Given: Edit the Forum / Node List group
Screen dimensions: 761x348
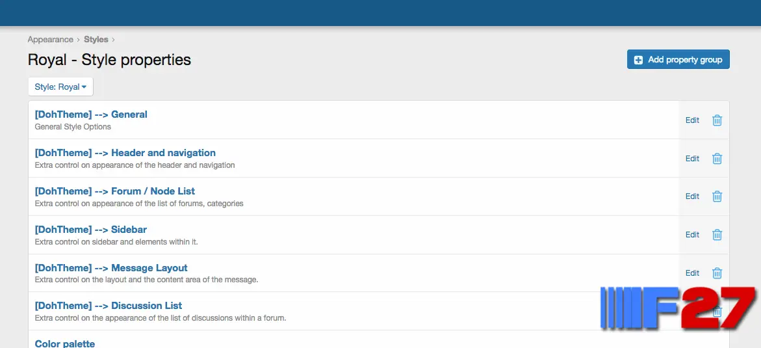Looking at the screenshot, I should [692, 196].
